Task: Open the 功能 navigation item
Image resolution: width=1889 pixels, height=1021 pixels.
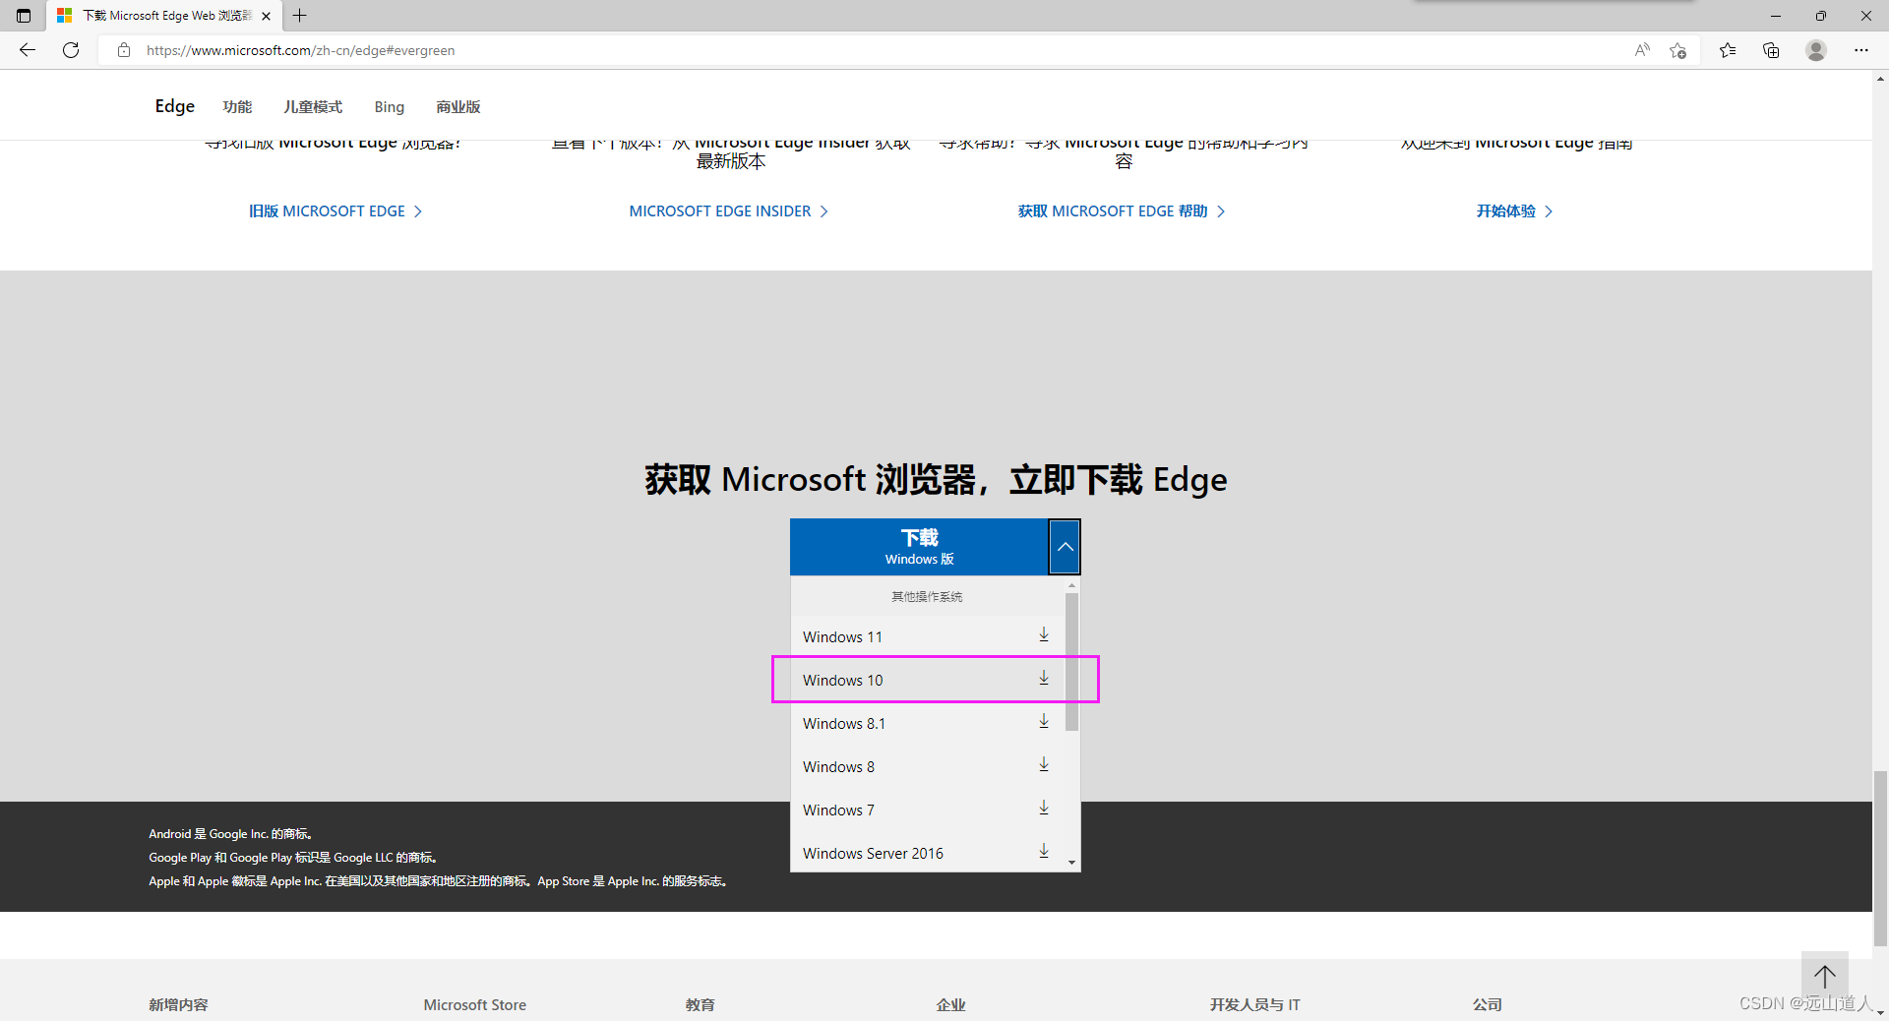Action: pyautogui.click(x=237, y=107)
